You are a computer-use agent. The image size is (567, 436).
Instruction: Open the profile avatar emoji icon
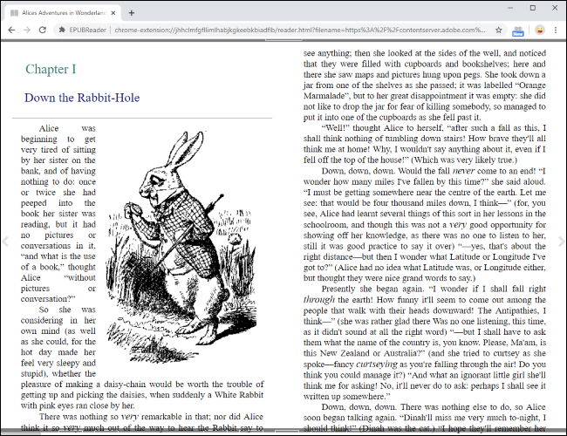click(539, 30)
